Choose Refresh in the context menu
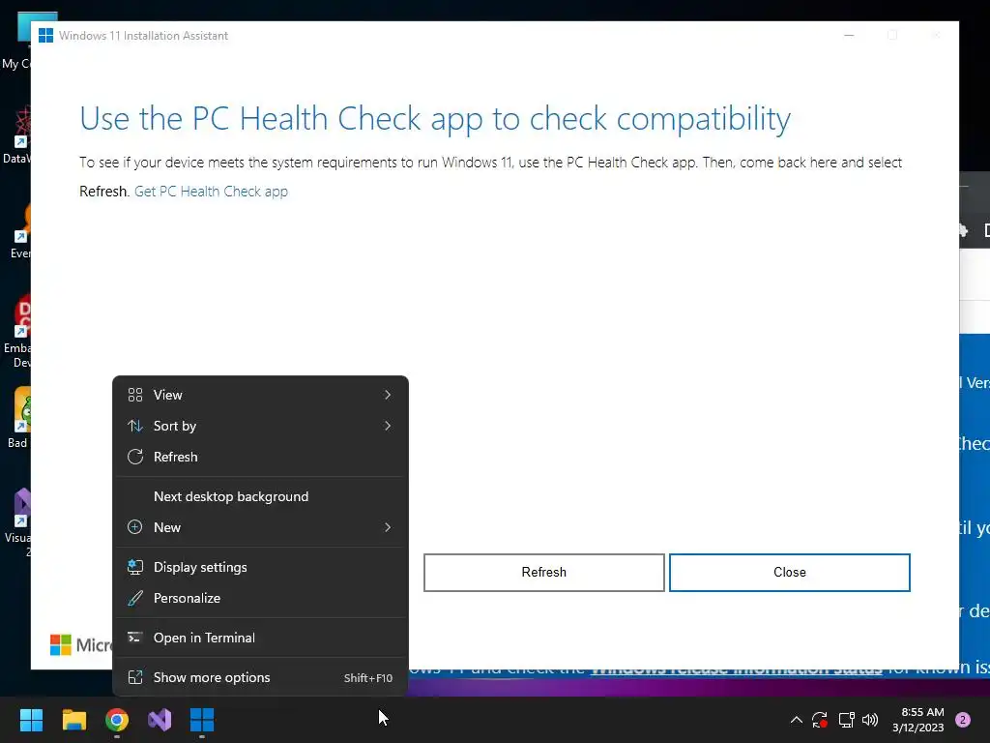Viewport: 990px width, 743px height. (260, 457)
